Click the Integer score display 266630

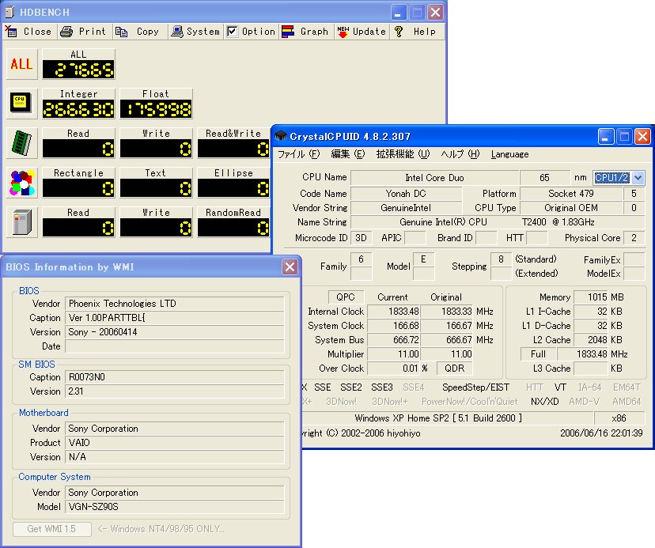pyautogui.click(x=78, y=109)
